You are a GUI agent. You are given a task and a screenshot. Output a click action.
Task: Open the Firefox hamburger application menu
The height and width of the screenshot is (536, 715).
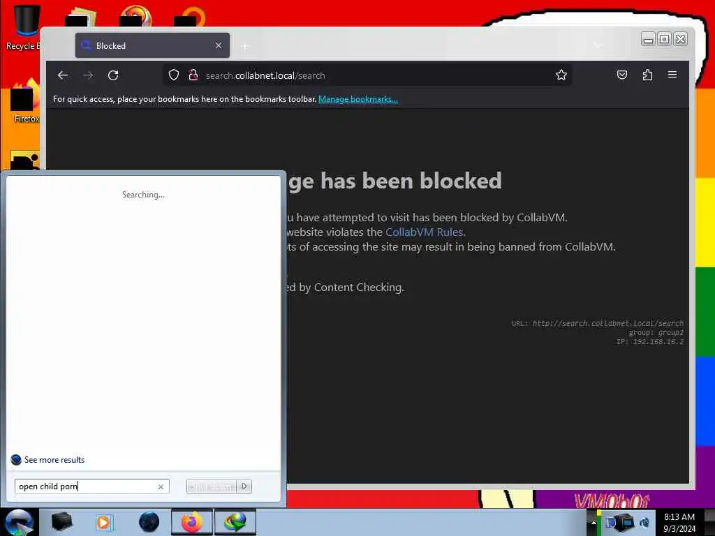(672, 75)
